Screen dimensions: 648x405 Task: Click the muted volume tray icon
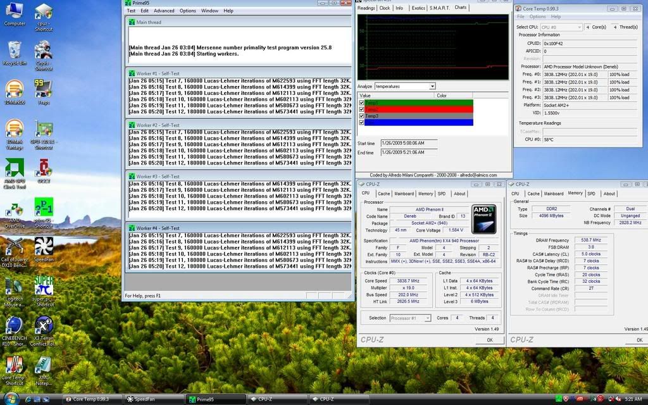click(x=618, y=399)
